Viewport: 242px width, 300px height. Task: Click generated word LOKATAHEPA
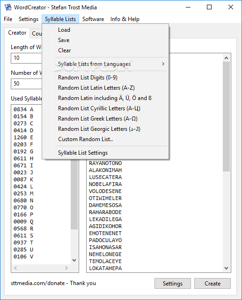[x=105, y=268]
